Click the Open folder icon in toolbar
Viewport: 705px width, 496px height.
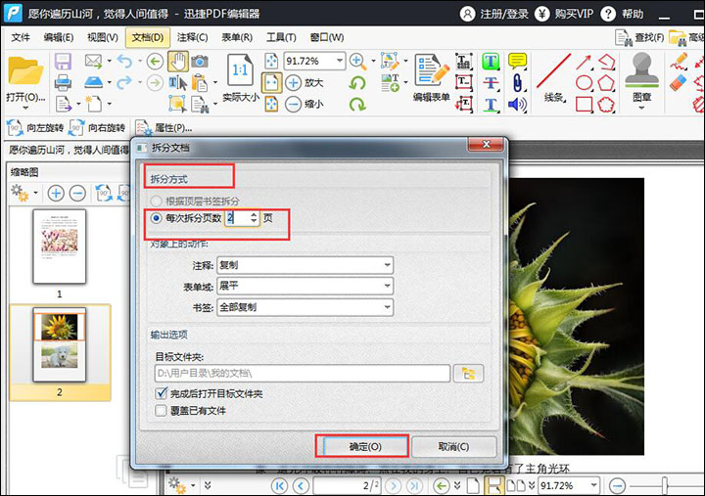(24, 73)
